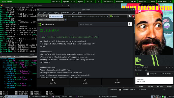This screenshot has height=98, width=174.
Task: Click the Log In arrow icon
Action: (x=85, y=80)
